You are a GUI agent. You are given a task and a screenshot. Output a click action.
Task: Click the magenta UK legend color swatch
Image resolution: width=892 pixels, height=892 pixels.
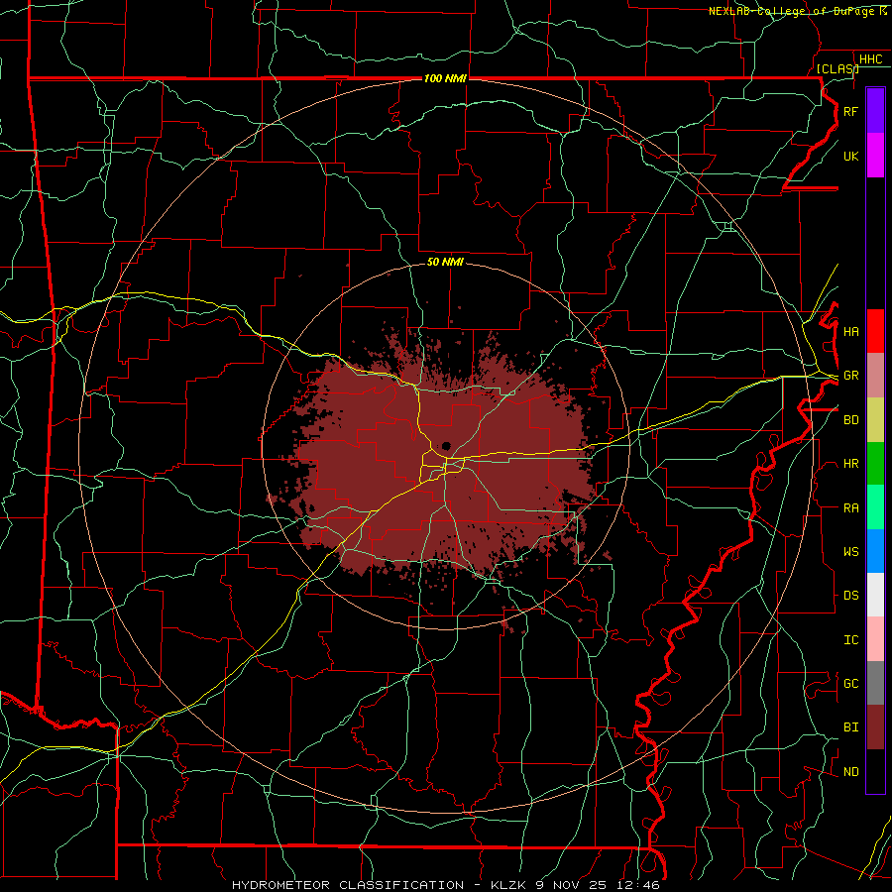875,156
